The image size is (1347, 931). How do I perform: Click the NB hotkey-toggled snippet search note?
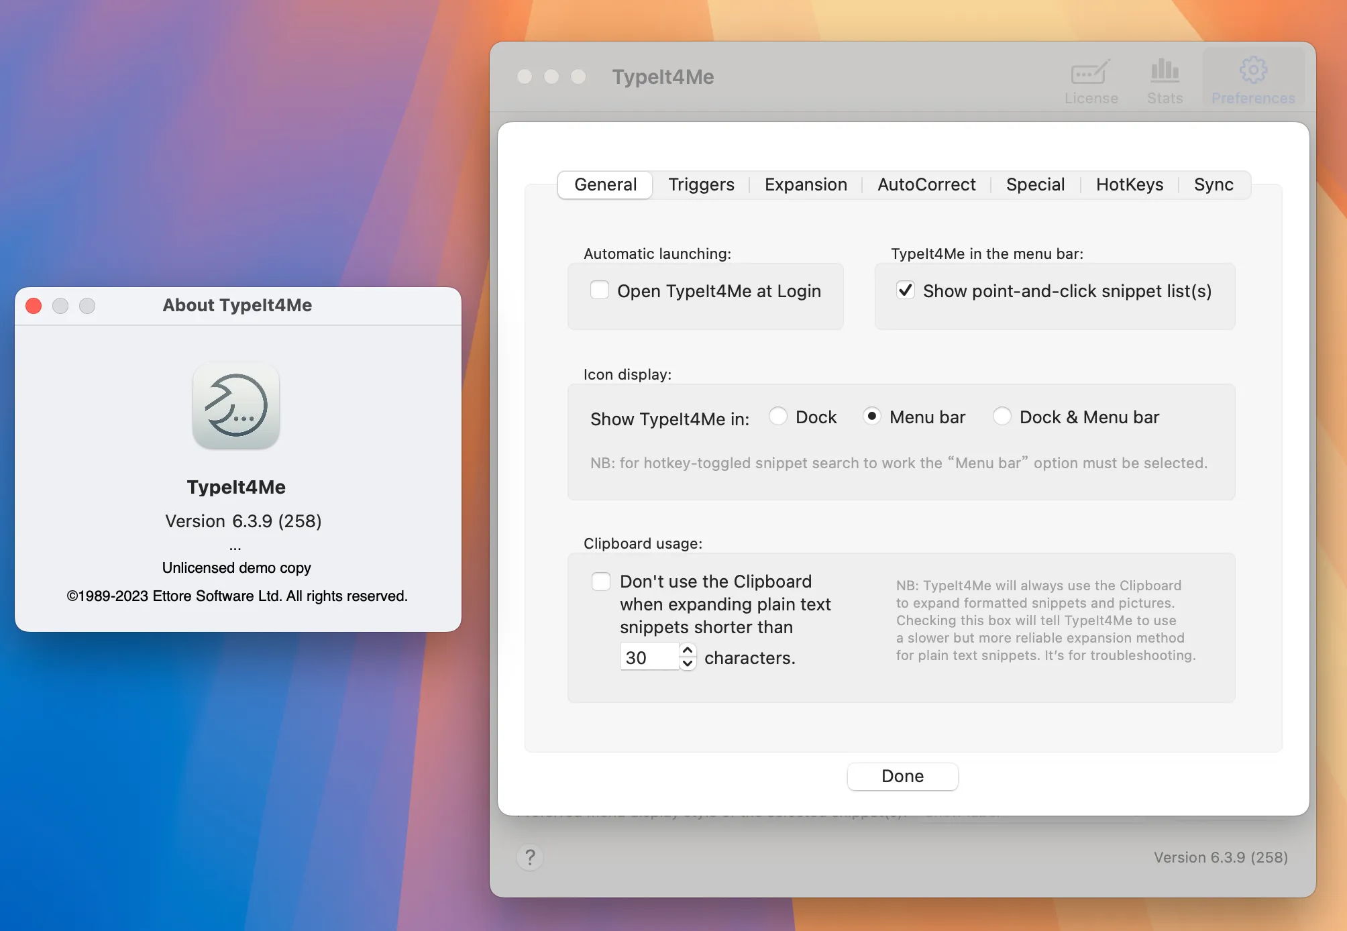[899, 463]
